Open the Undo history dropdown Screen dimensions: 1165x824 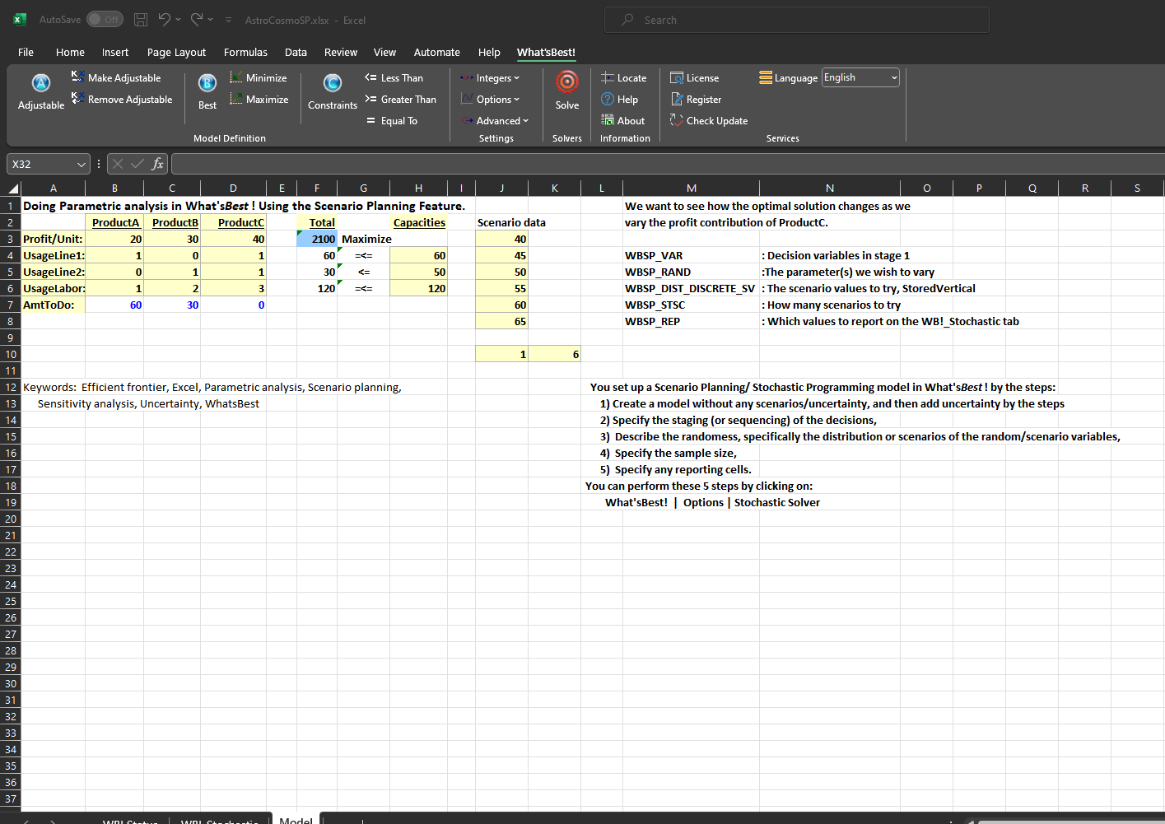[x=178, y=19]
